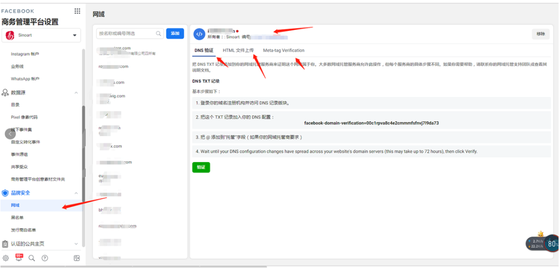Expand the 认证的公共主页 section
The width and height of the screenshot is (559, 268).
pyautogui.click(x=76, y=244)
